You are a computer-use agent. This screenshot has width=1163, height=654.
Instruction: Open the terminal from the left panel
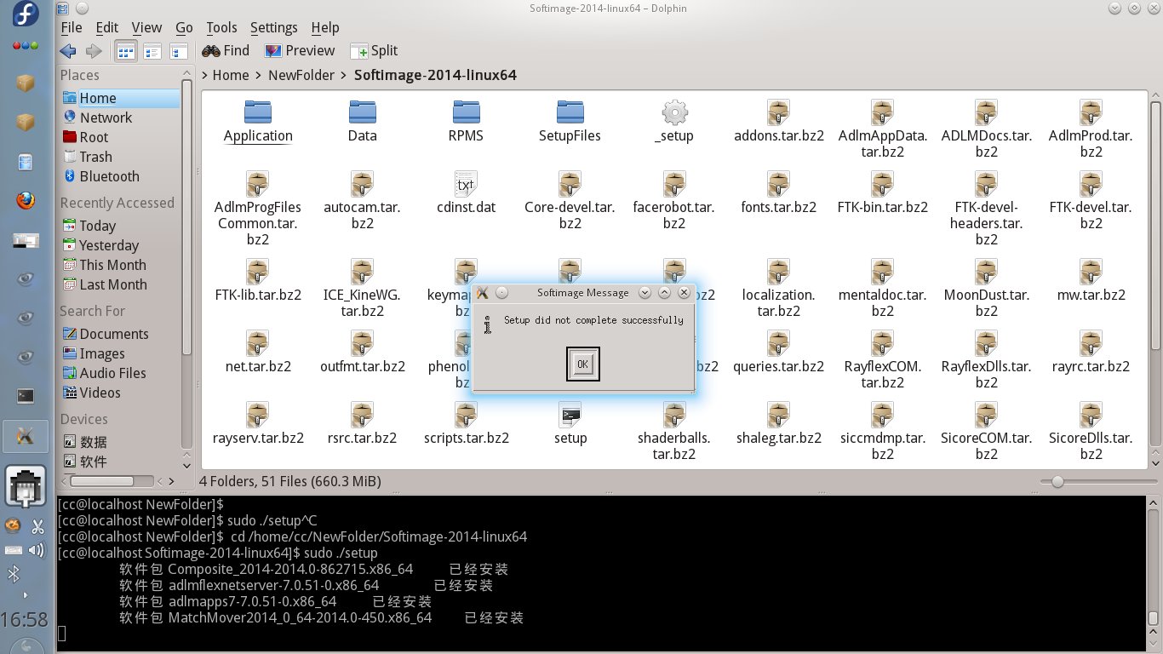point(26,396)
